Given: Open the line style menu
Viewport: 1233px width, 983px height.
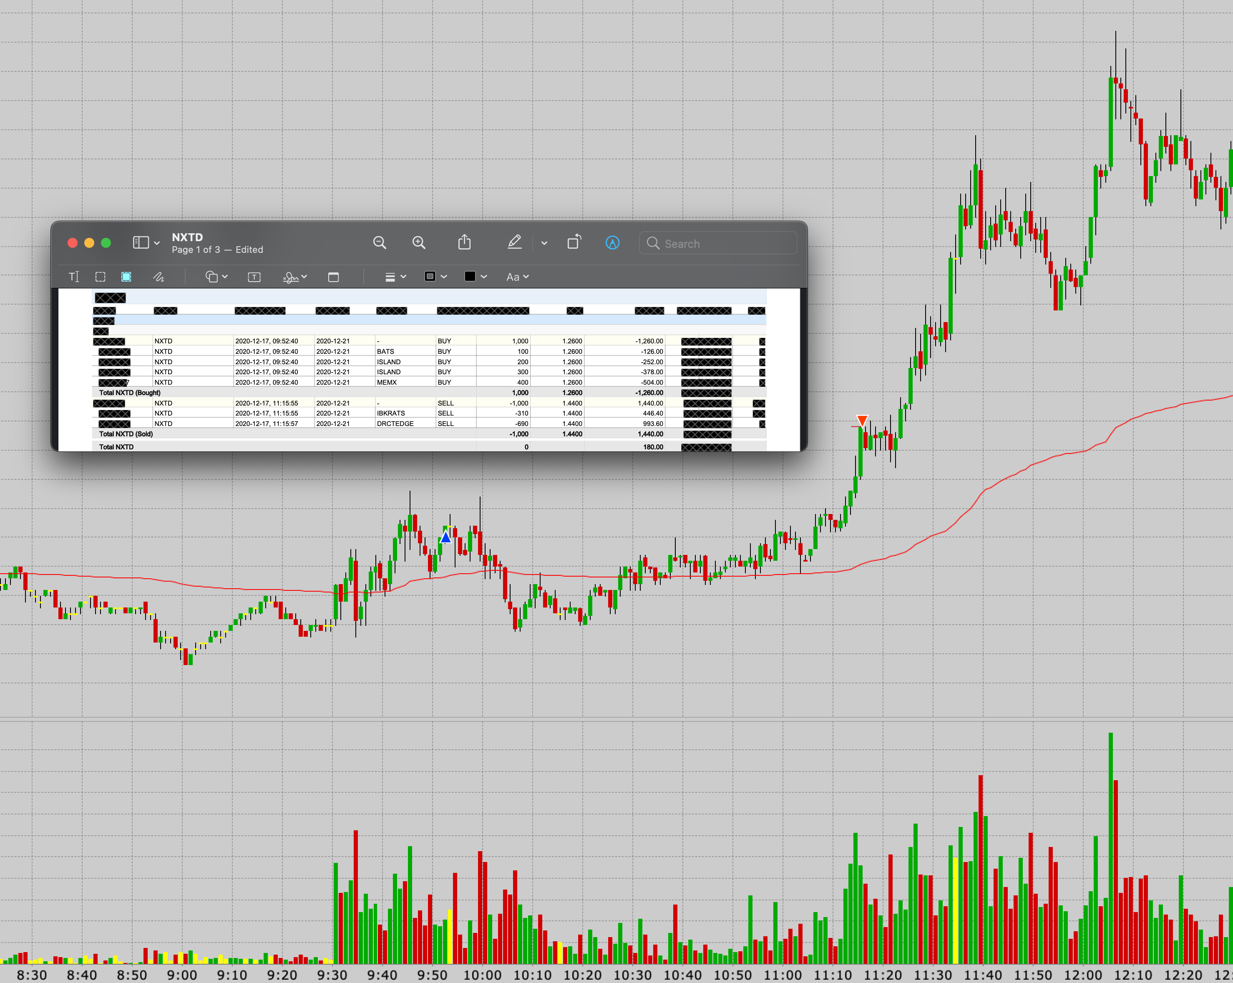Looking at the screenshot, I should tap(395, 277).
